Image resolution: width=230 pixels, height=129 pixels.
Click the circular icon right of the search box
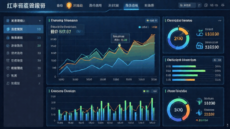206,5
